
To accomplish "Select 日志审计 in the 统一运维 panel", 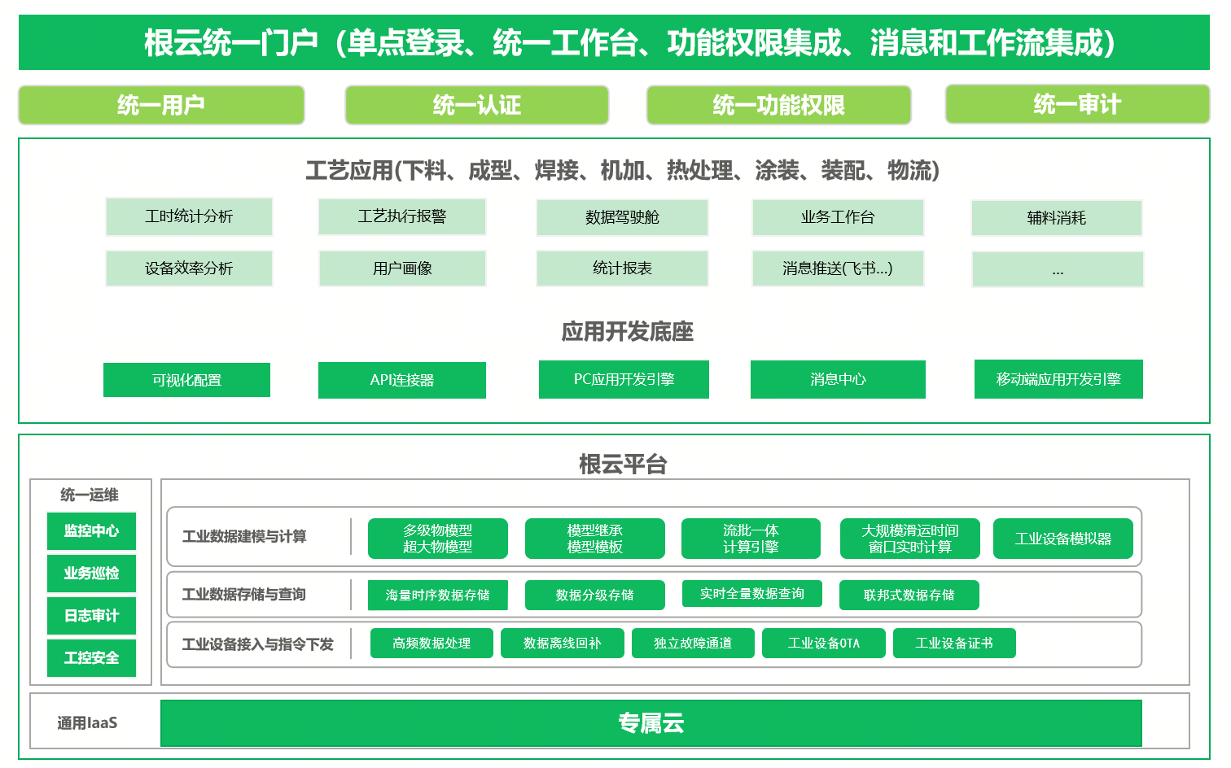I will pos(91,616).
